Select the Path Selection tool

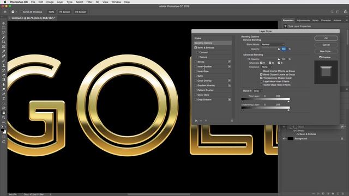4,103
